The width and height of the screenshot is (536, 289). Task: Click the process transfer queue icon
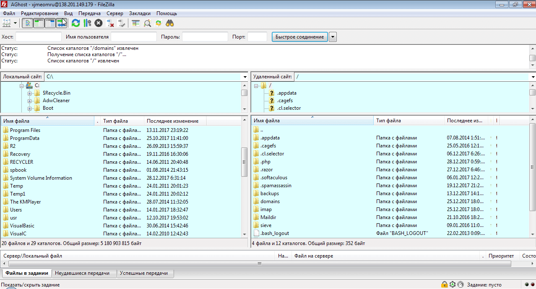(87, 23)
